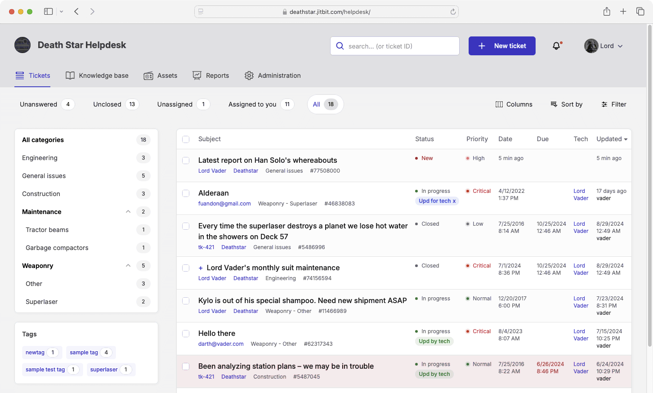The image size is (653, 393).
Task: Go back in browser history
Action: point(76,12)
